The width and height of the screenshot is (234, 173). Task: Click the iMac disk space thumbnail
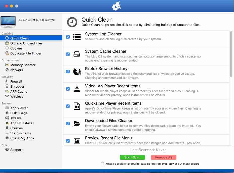[8, 22]
